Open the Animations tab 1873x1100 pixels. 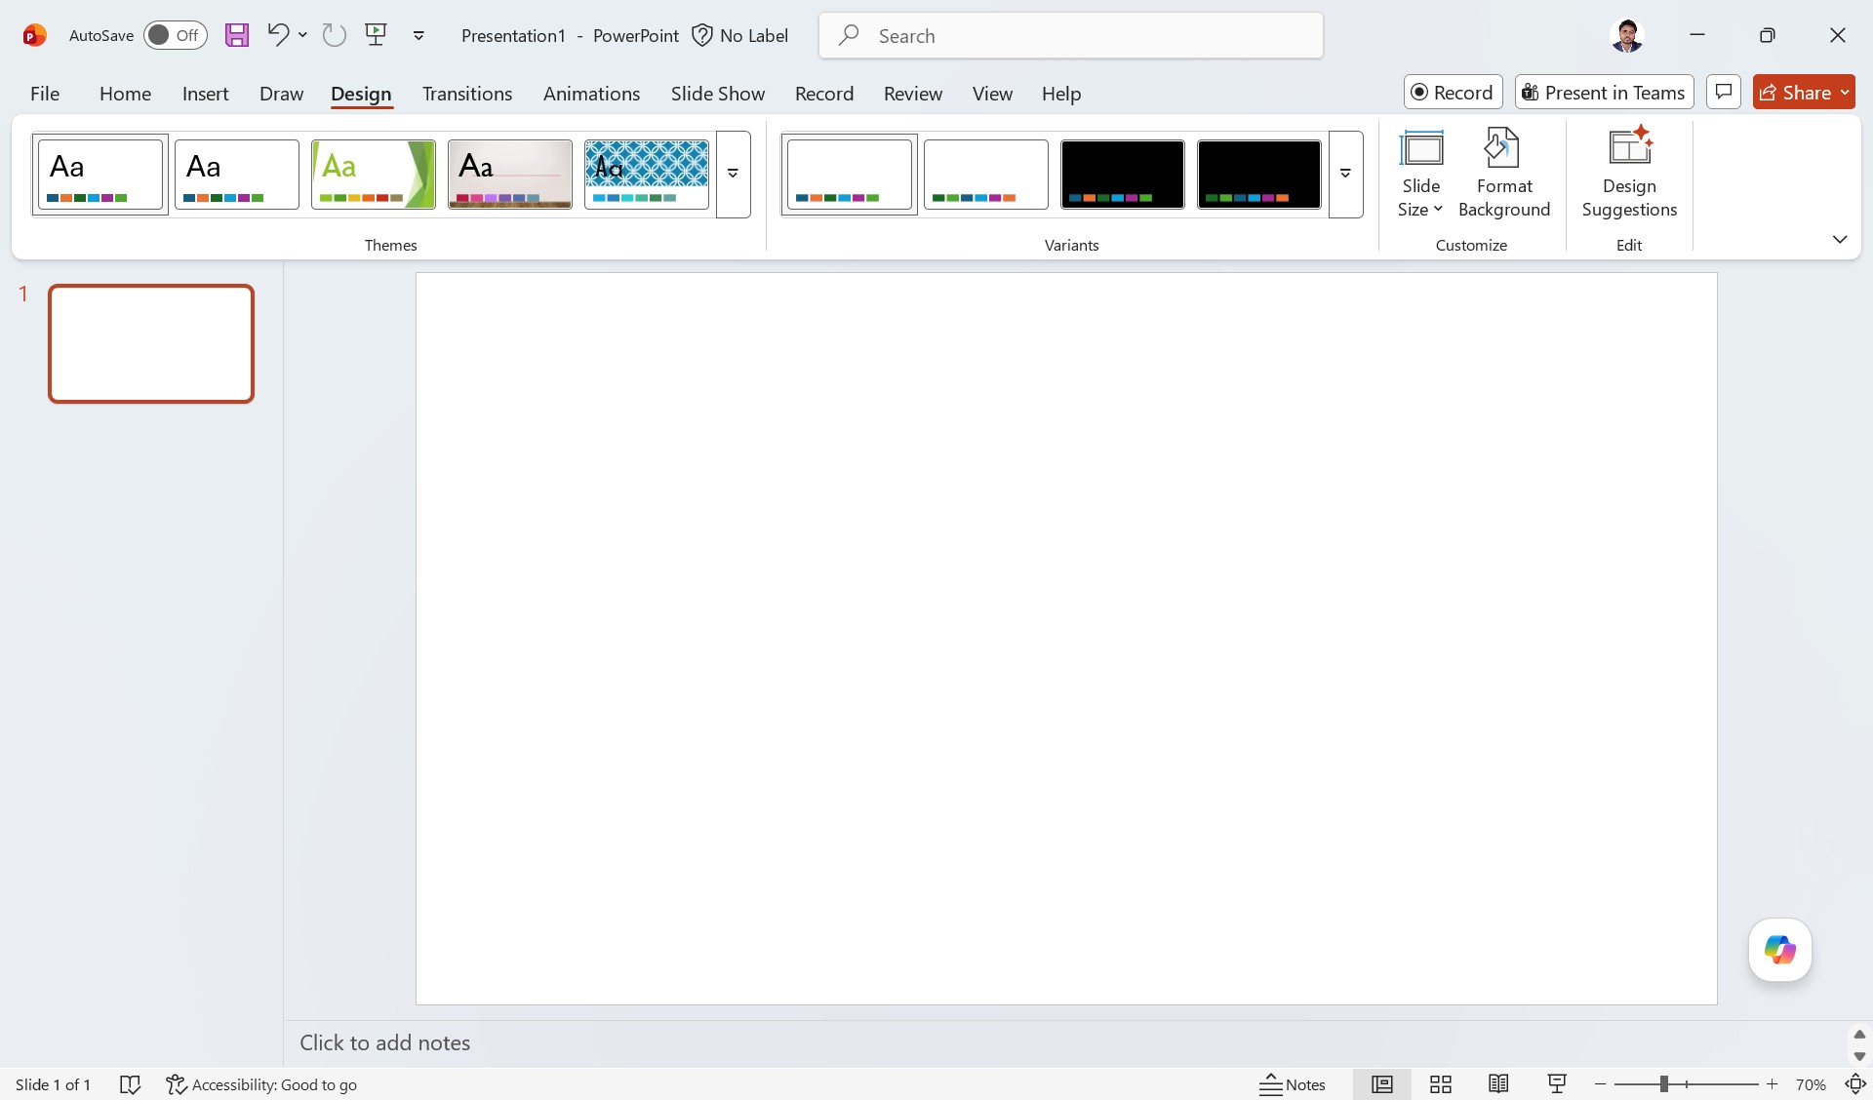click(591, 94)
